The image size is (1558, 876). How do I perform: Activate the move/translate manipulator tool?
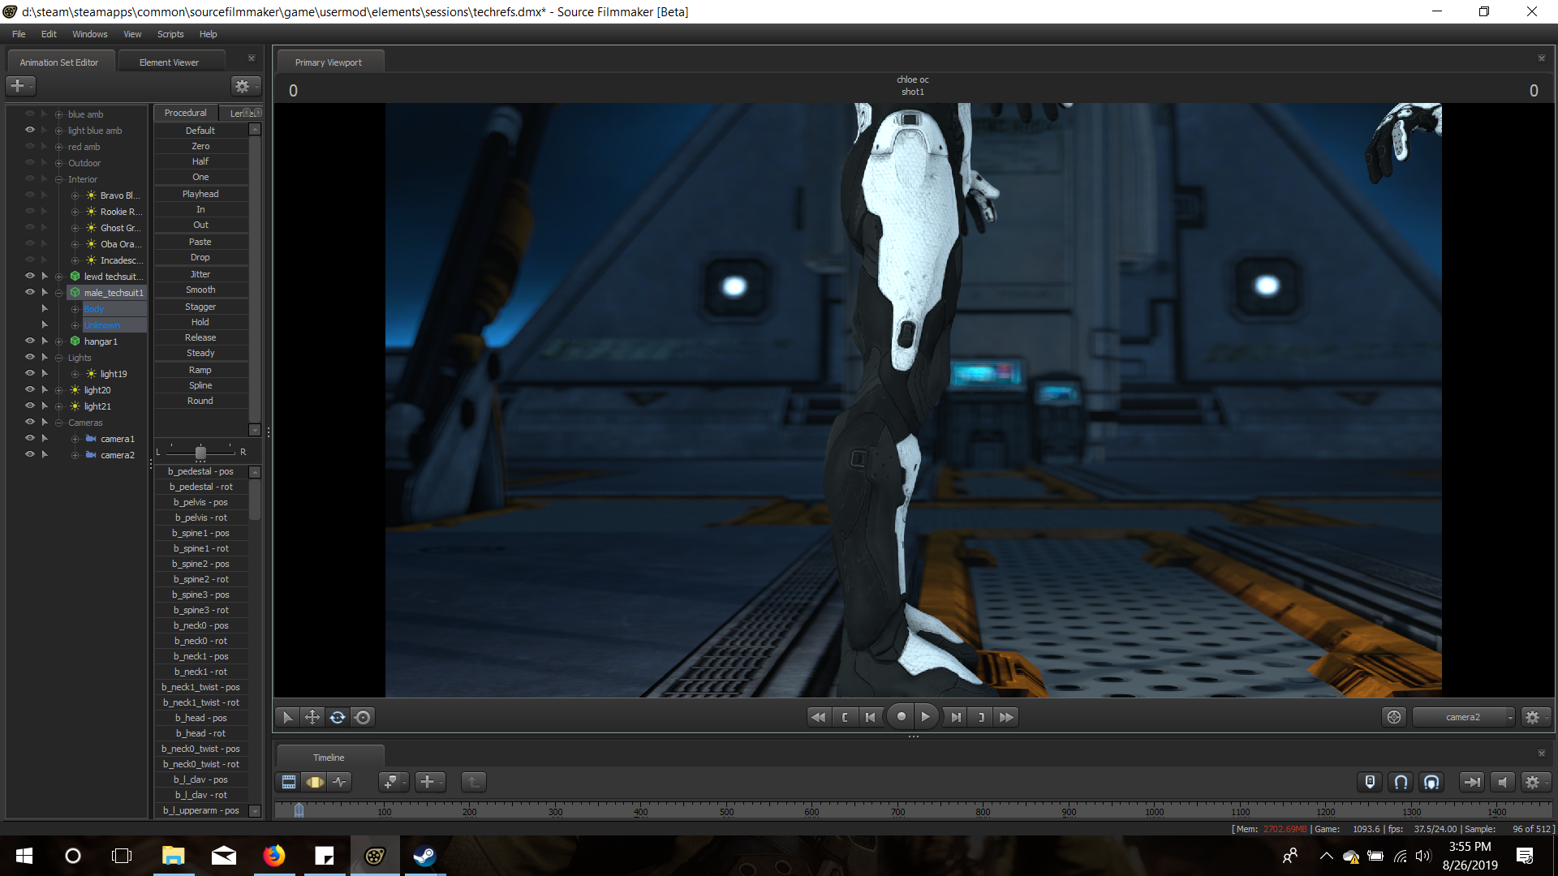tap(312, 717)
